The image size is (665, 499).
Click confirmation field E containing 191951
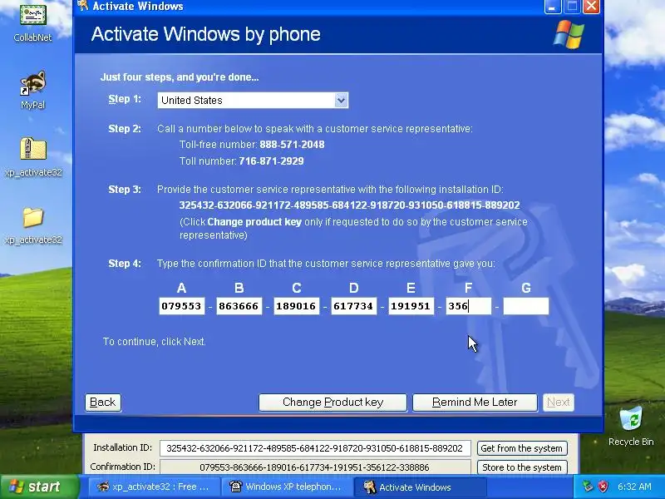pyautogui.click(x=411, y=306)
